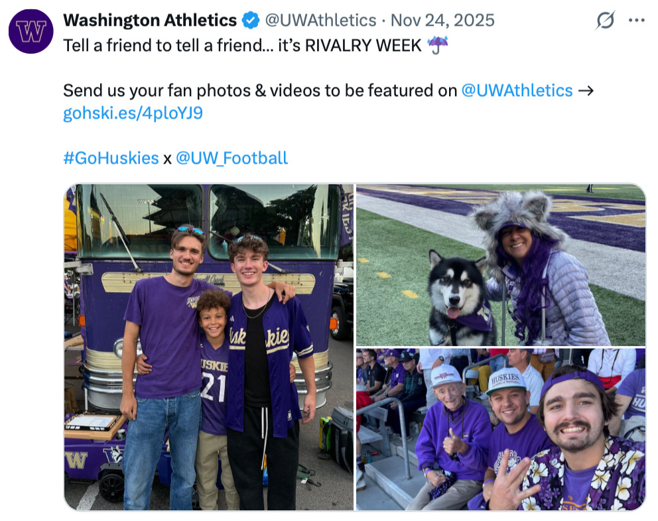The width and height of the screenshot is (658, 521).
Task: Click the arrow symbol after the mention
Action: (x=586, y=90)
